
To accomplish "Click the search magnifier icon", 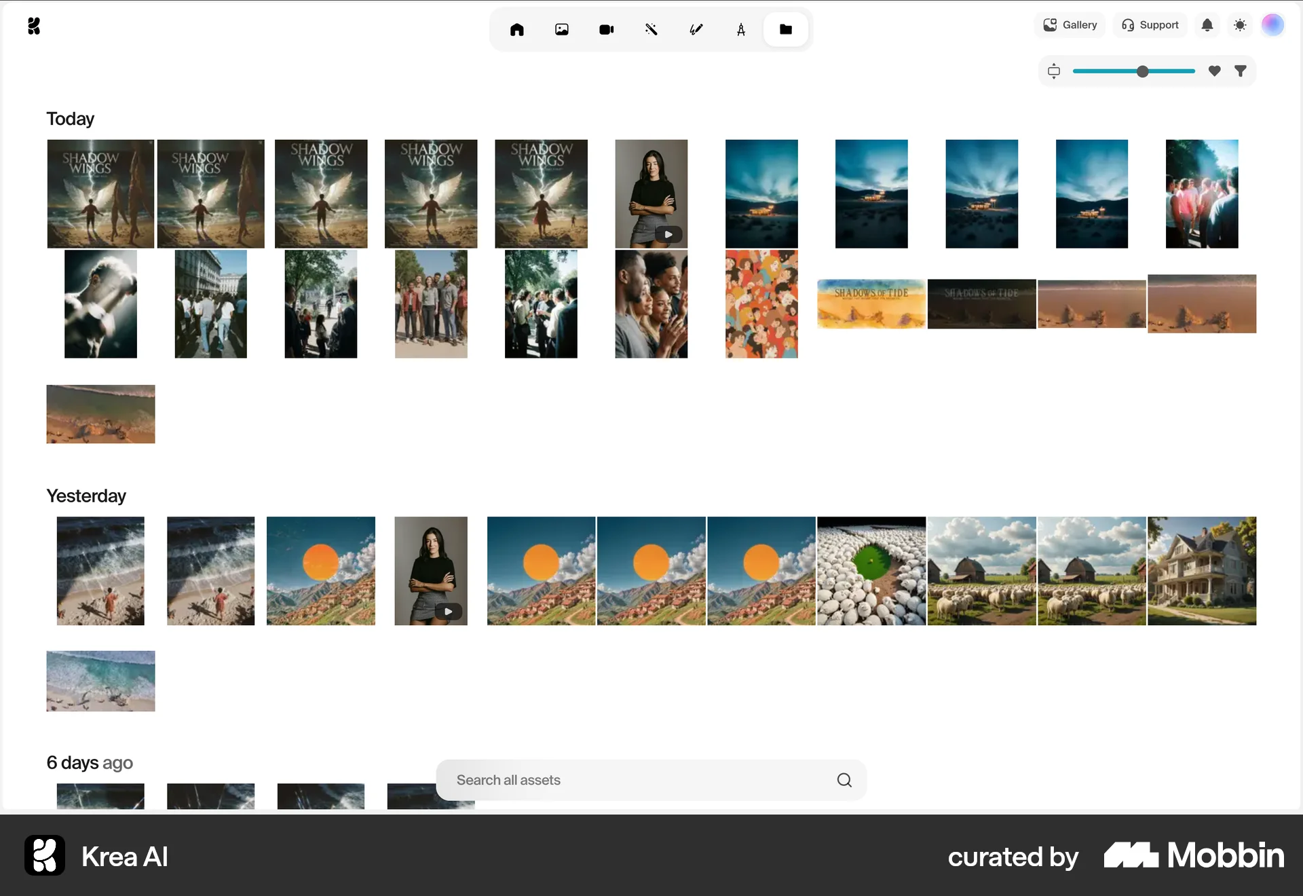I will [x=844, y=780].
